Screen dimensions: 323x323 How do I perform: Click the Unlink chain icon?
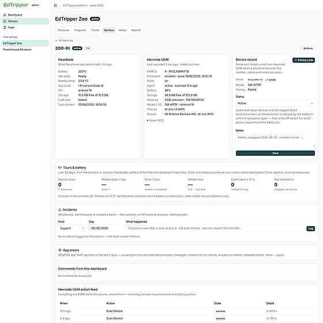[266, 80]
